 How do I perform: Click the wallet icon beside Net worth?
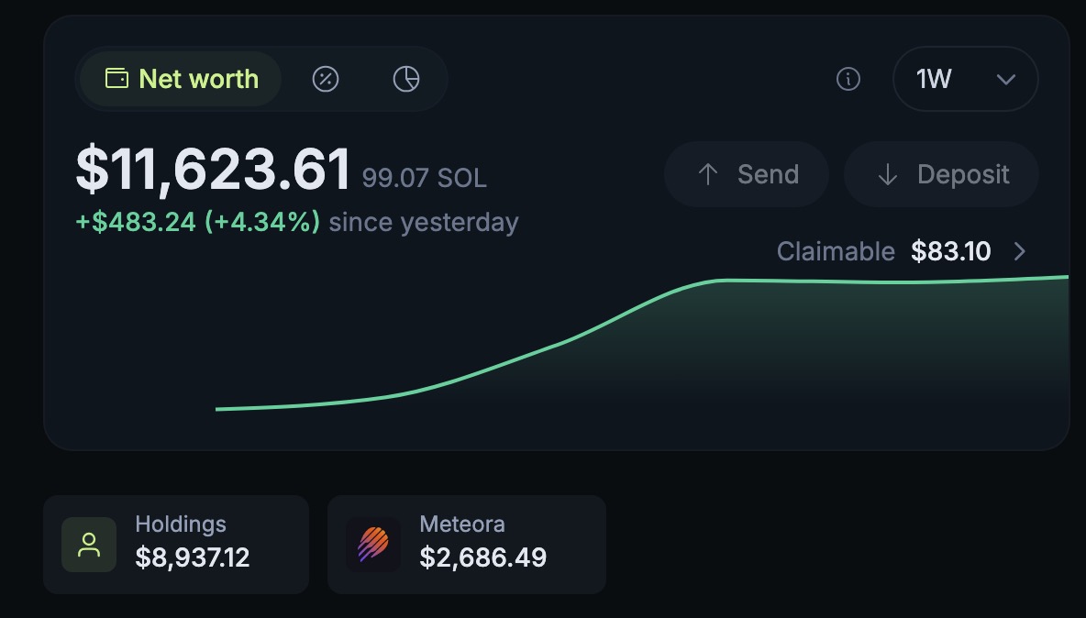tap(116, 78)
